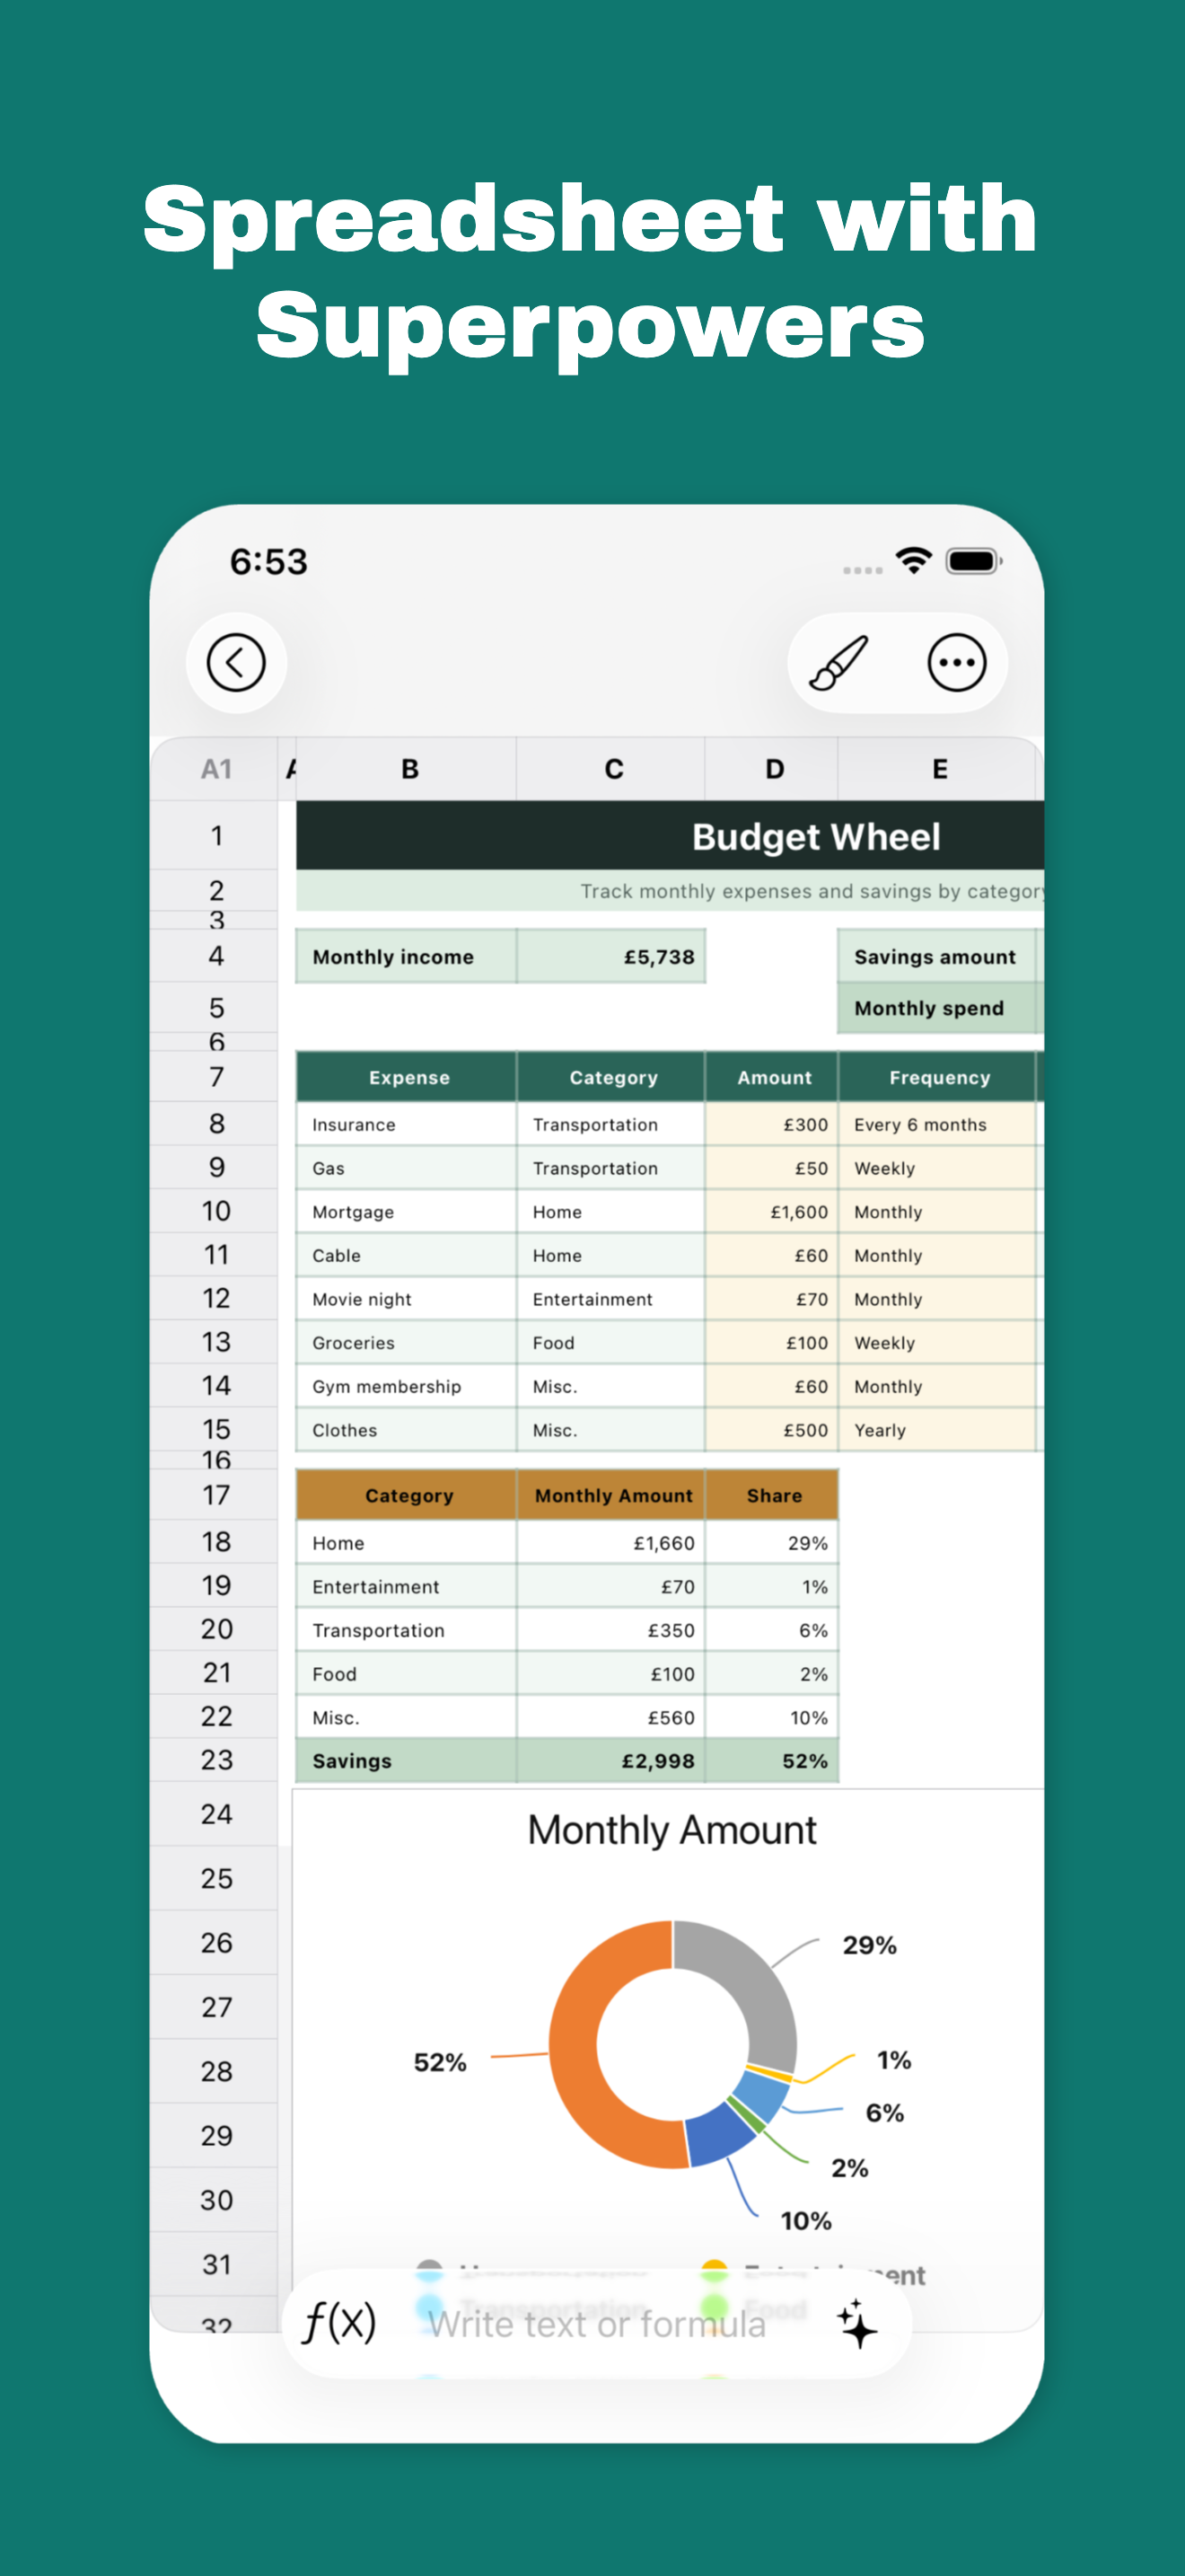Select the Groceries expense cell
The height and width of the screenshot is (2576, 1185).
coord(407,1342)
